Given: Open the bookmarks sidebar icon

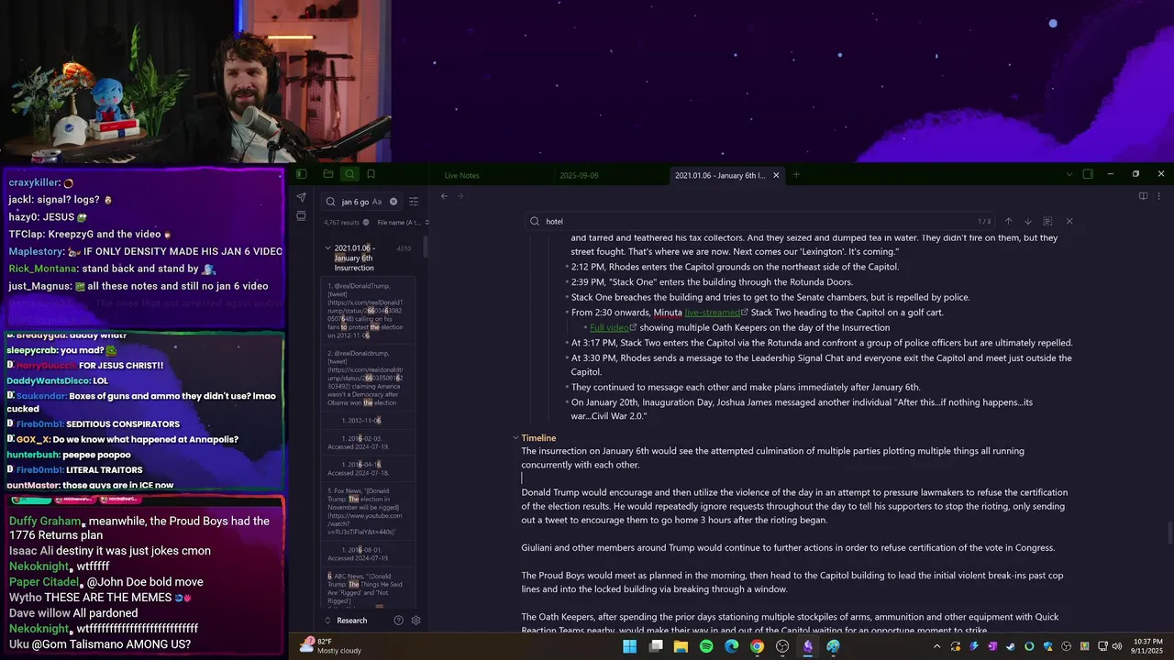Looking at the screenshot, I should pyautogui.click(x=371, y=174).
